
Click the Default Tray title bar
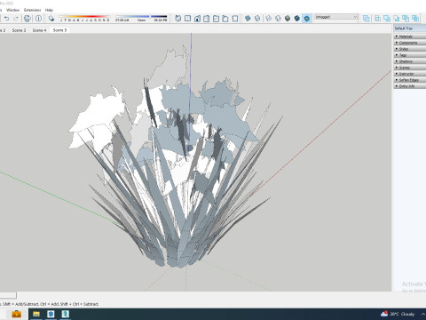tap(410, 28)
